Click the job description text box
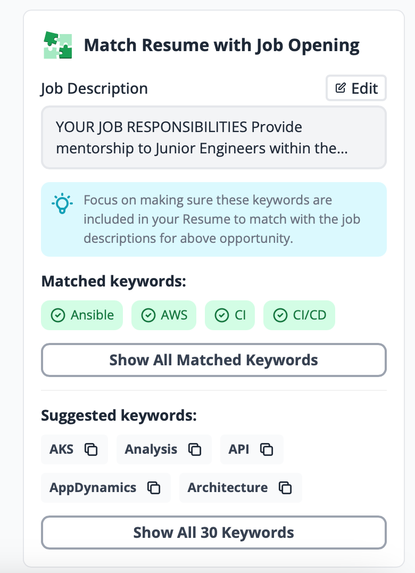 (213, 137)
